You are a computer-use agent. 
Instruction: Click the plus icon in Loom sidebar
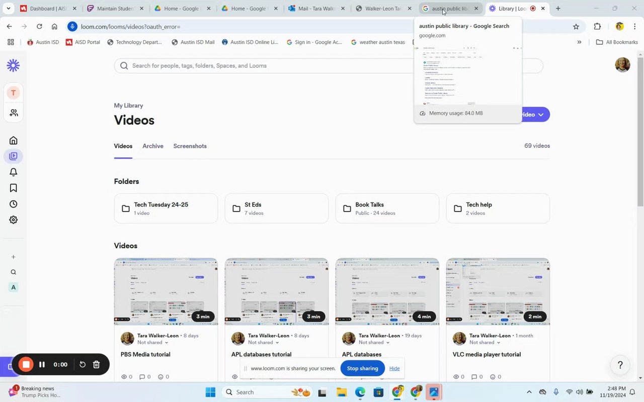point(13,257)
